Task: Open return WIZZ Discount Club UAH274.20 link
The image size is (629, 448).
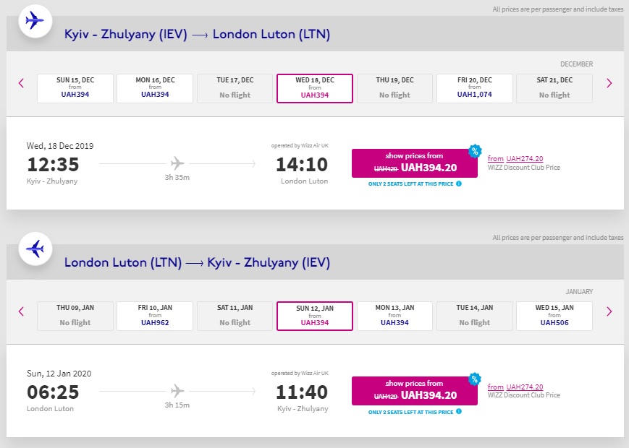Action: pyautogui.click(x=524, y=387)
